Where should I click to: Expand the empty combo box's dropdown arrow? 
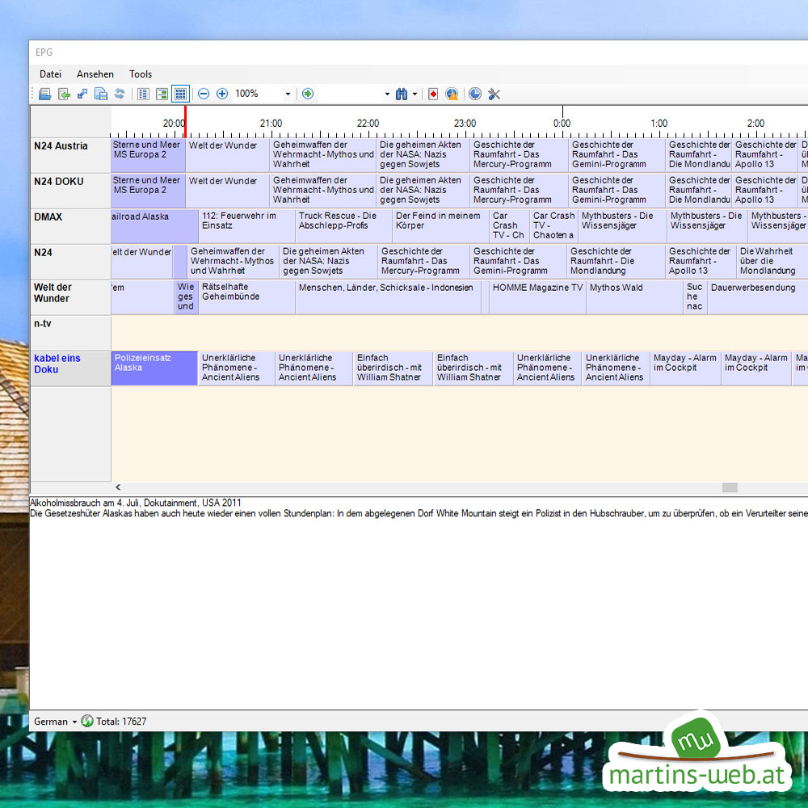coord(387,94)
